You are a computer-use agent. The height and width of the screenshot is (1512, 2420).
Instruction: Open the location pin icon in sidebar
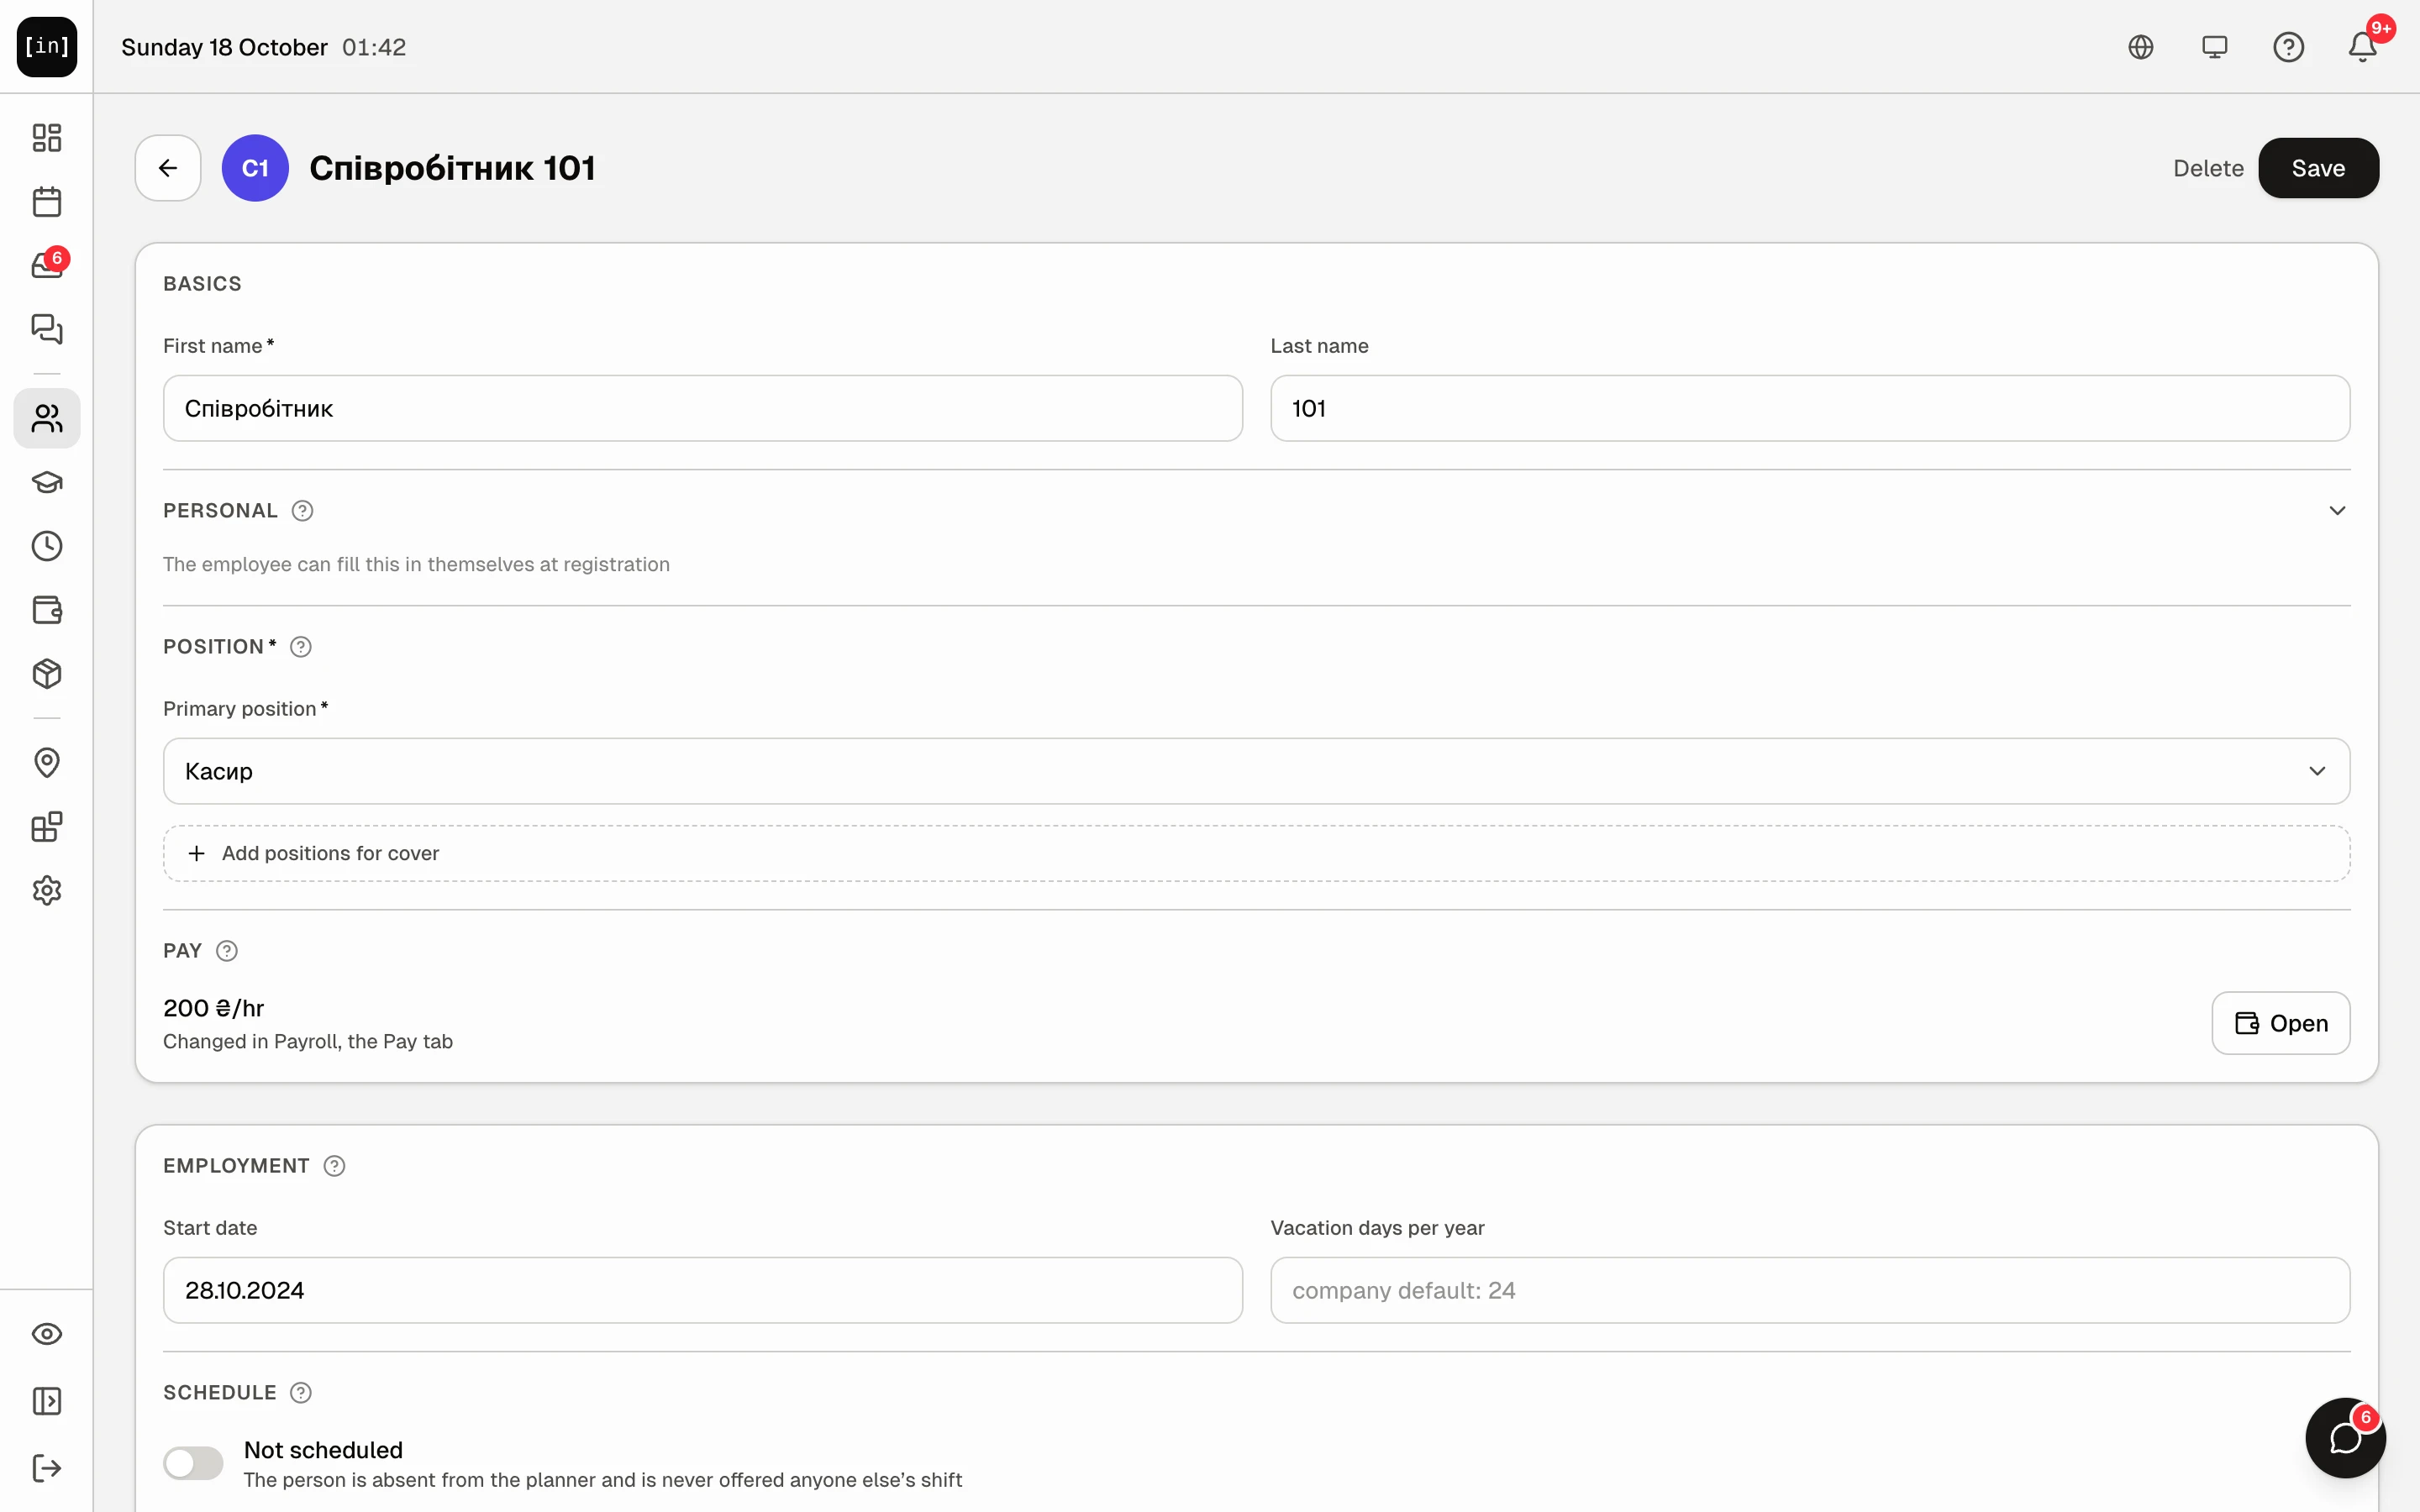(47, 763)
